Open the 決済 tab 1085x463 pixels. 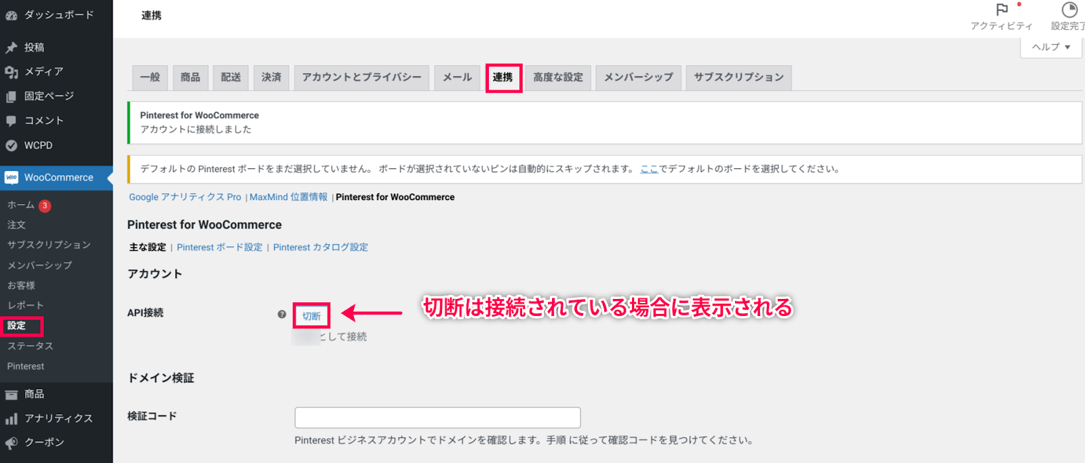272,77
